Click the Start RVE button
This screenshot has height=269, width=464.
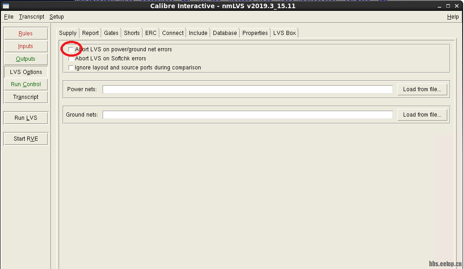26,139
